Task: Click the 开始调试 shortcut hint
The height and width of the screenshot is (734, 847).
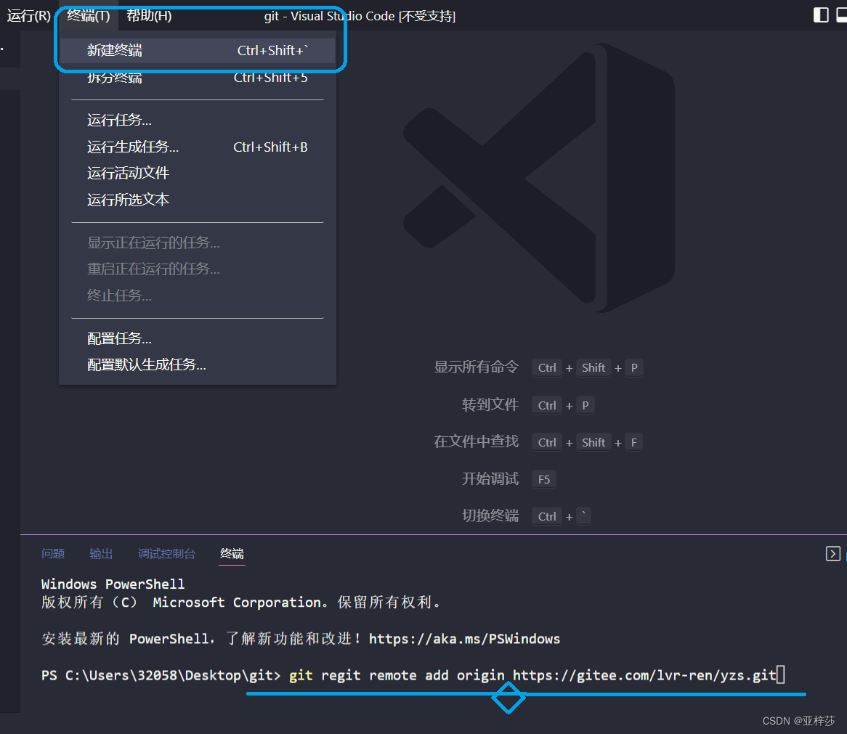Action: (x=490, y=479)
